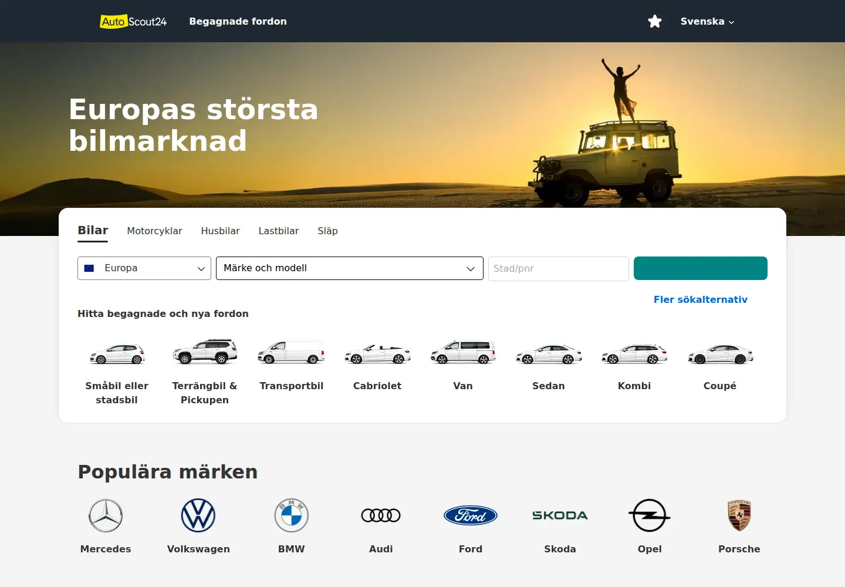Click the Audi rings logo
The height and width of the screenshot is (587, 845).
tap(381, 515)
